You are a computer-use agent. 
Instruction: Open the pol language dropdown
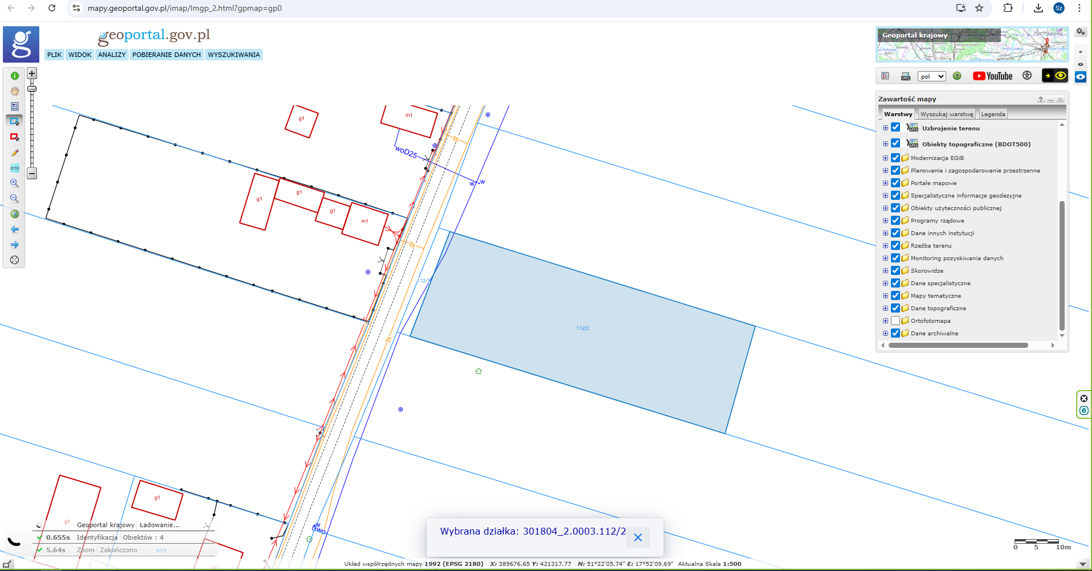coord(931,76)
